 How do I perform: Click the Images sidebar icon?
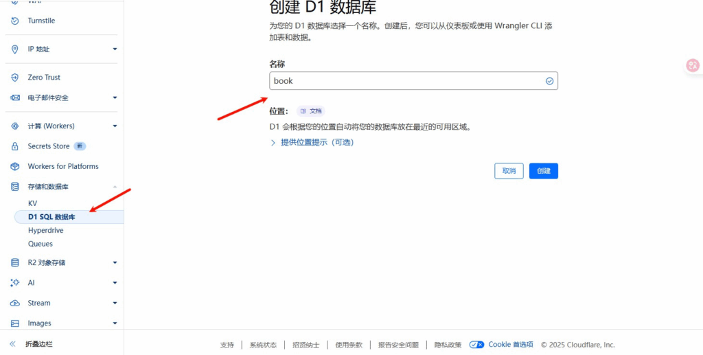click(x=15, y=323)
